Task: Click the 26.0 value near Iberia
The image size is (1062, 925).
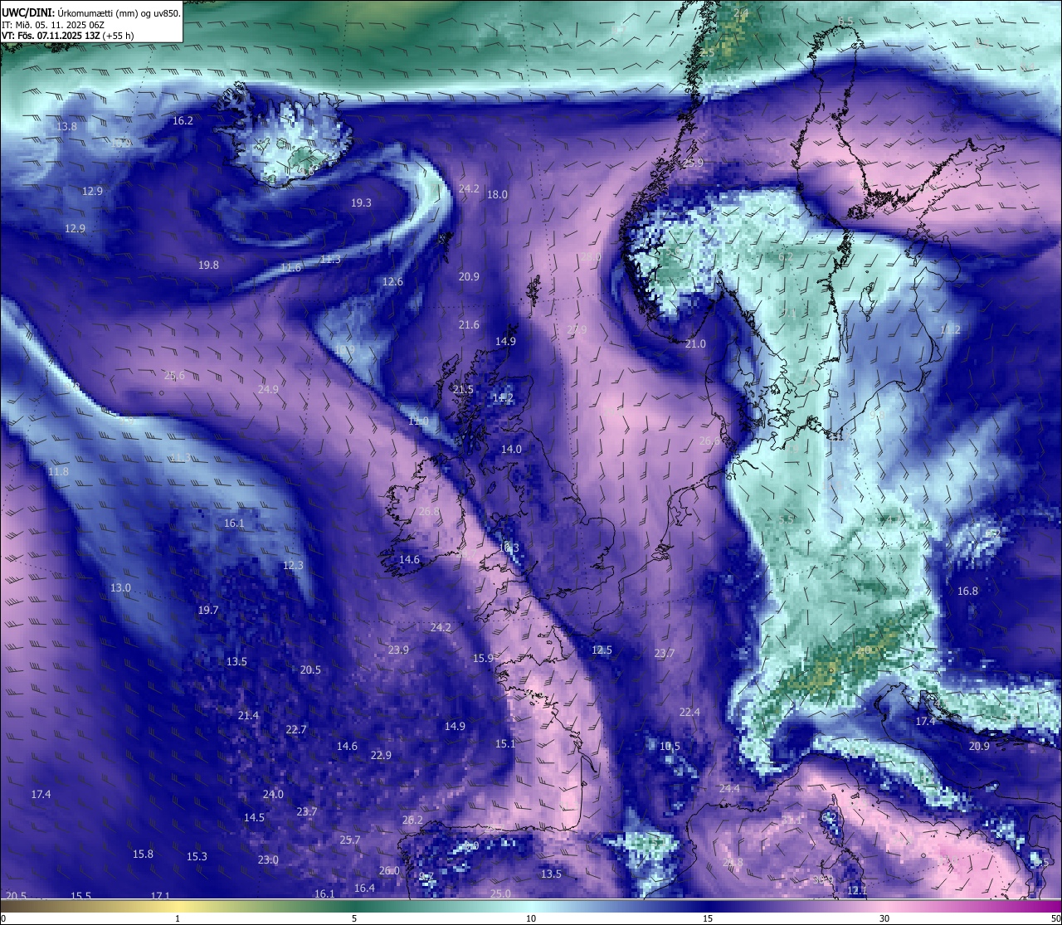Action: (389, 870)
